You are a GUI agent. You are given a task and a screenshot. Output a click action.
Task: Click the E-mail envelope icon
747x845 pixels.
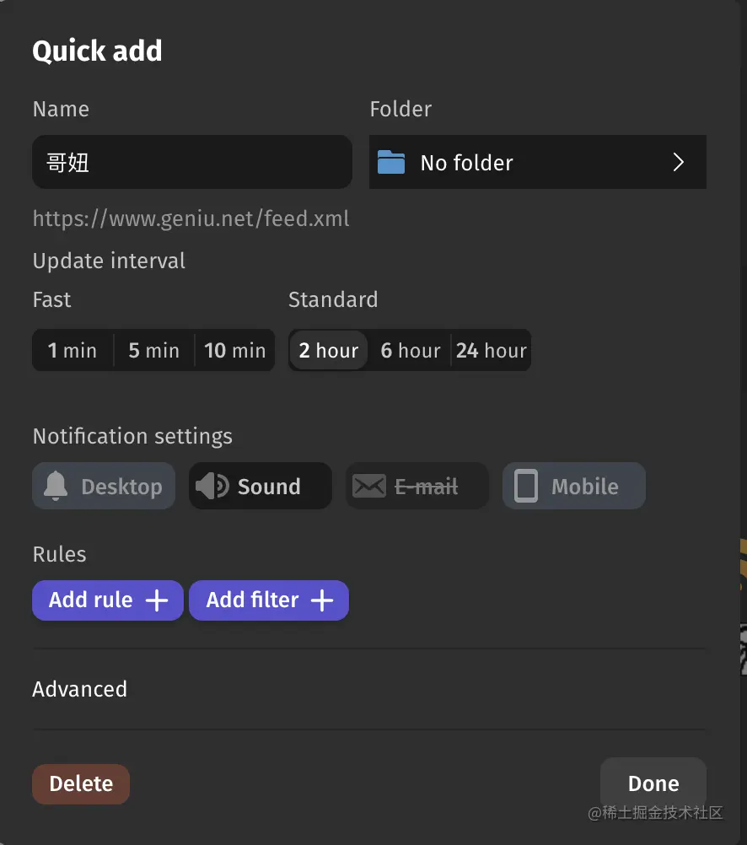369,486
